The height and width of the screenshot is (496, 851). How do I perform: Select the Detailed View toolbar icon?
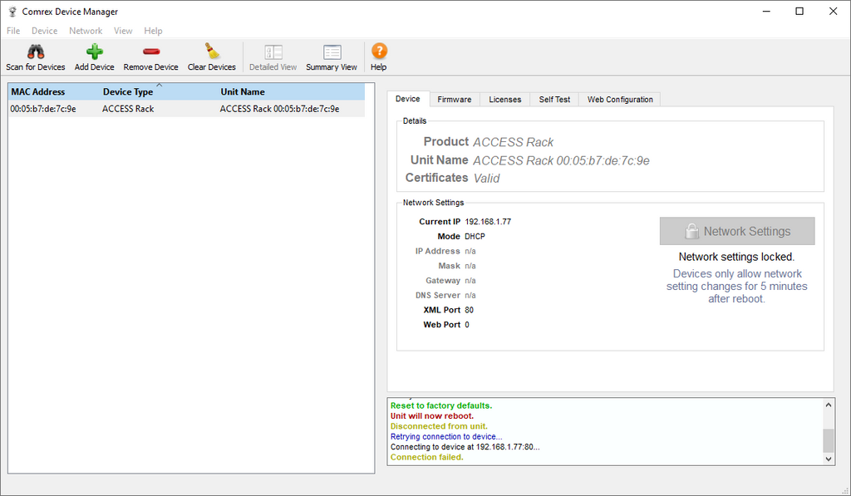pyautogui.click(x=273, y=52)
